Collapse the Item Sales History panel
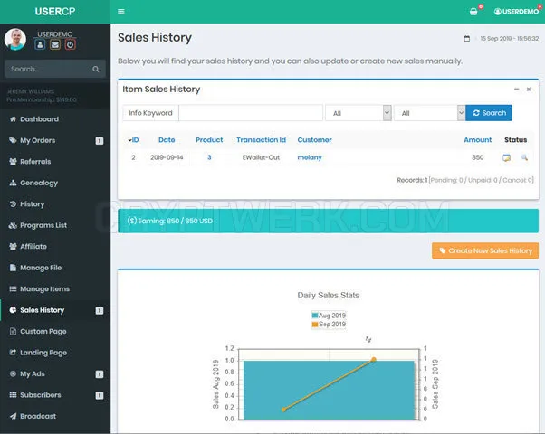This screenshot has height=434, width=545. [x=517, y=90]
